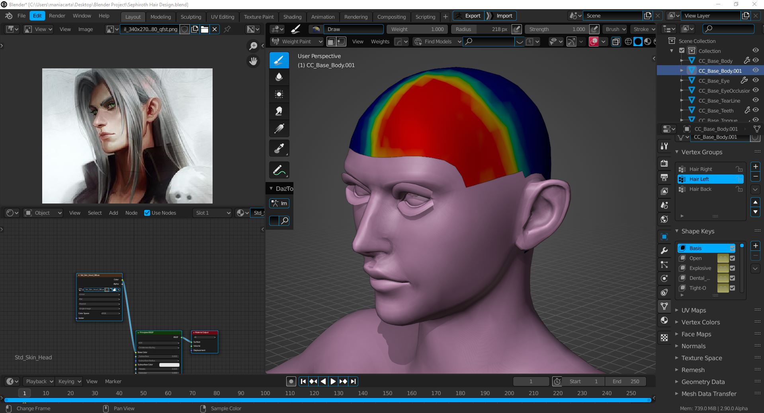Open the Render menu
This screenshot has height=413, width=764.
[57, 16]
